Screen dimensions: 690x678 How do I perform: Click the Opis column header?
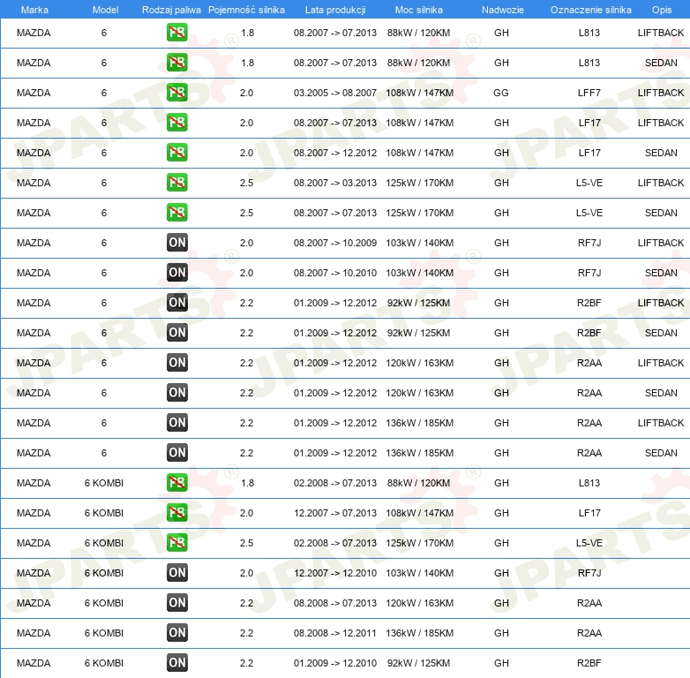662,10
